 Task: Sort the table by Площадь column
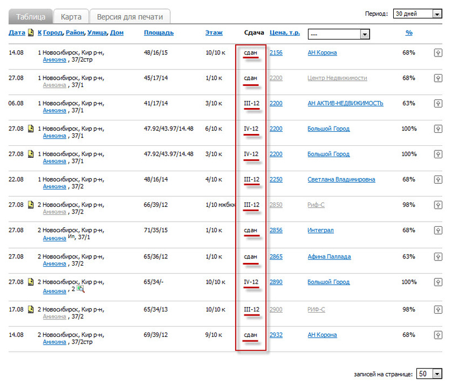click(158, 33)
